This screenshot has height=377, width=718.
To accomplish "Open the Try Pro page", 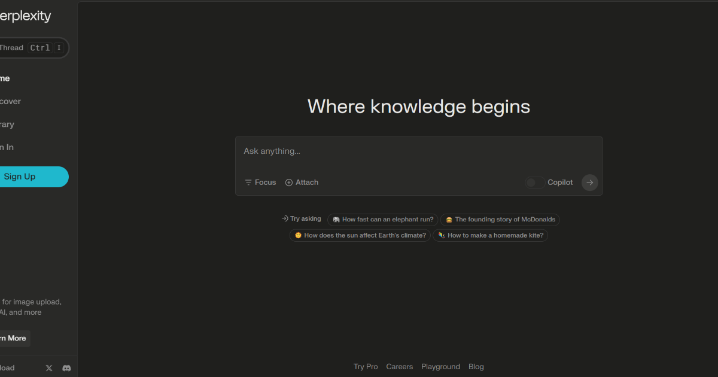I will [x=366, y=366].
